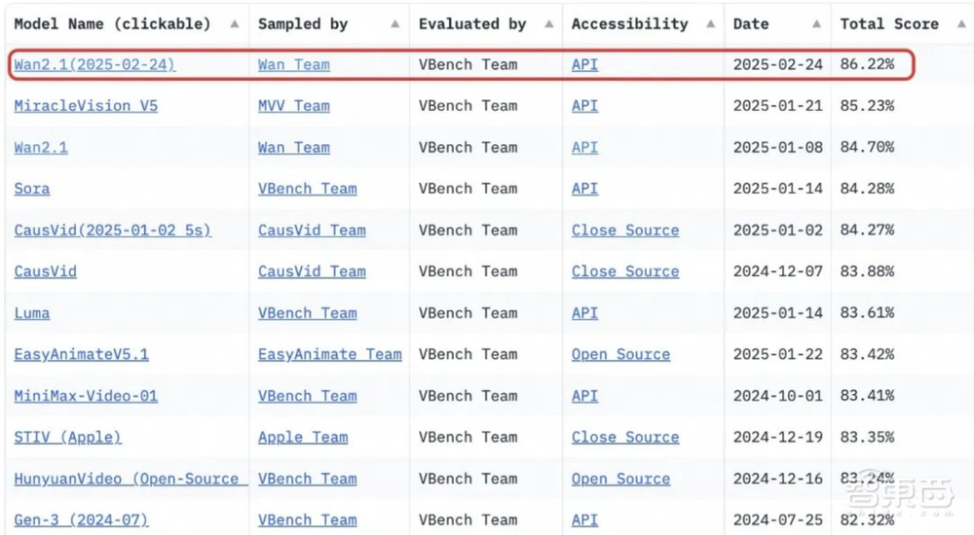The height and width of the screenshot is (535, 974).
Task: Open STIV (Apple) model link
Action: 68,438
